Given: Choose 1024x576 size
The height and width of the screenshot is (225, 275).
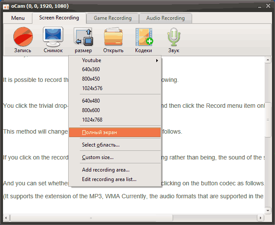Looking at the screenshot, I should (115, 88).
